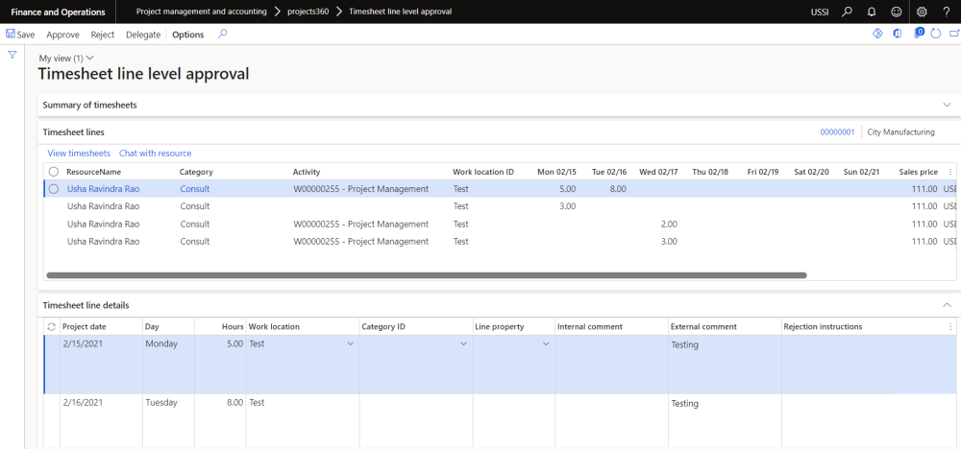Click Approve in the action pane
Image resolution: width=961 pixels, height=449 pixels.
click(x=62, y=35)
